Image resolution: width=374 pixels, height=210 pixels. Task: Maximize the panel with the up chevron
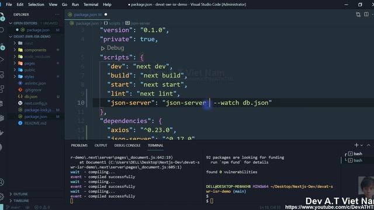click(x=369, y=145)
